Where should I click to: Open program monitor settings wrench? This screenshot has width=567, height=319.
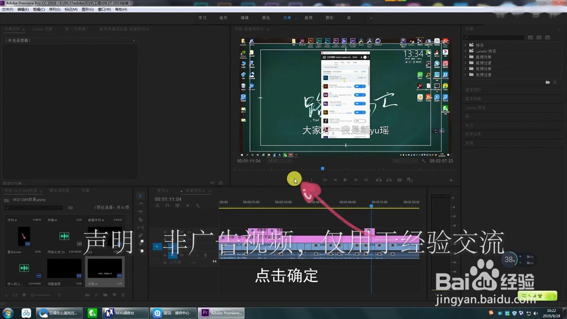(423, 161)
